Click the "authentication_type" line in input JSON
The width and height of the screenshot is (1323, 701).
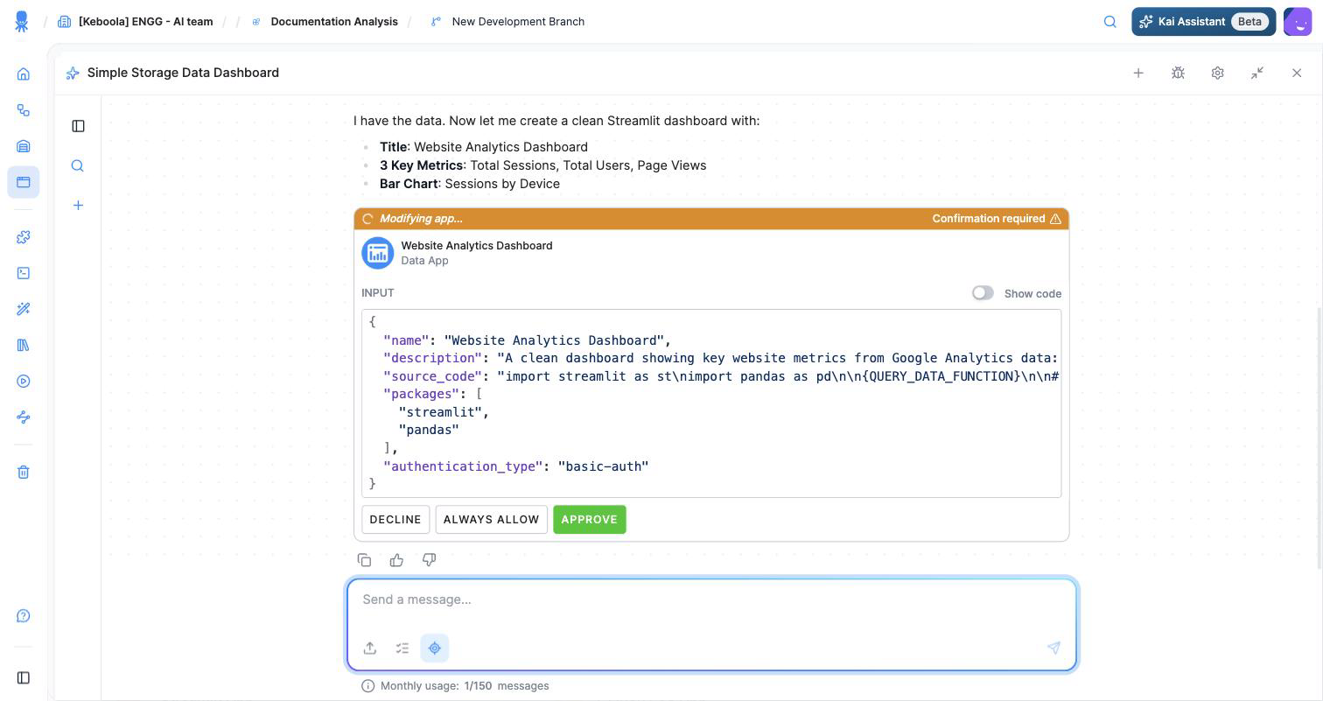click(x=516, y=466)
